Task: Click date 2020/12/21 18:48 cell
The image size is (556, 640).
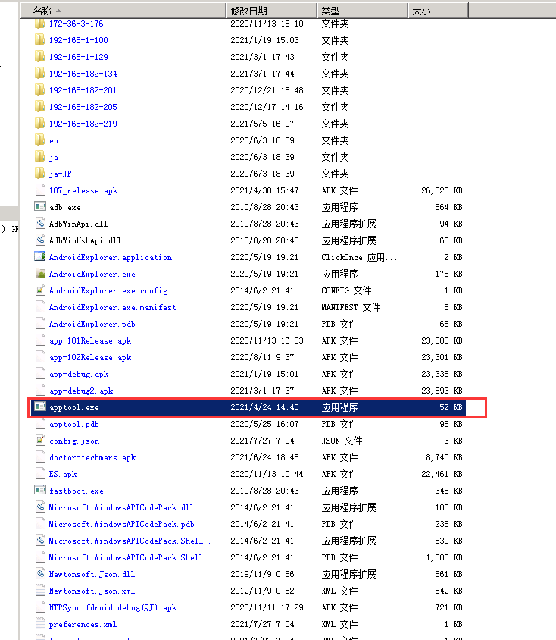Action: pyautogui.click(x=267, y=90)
